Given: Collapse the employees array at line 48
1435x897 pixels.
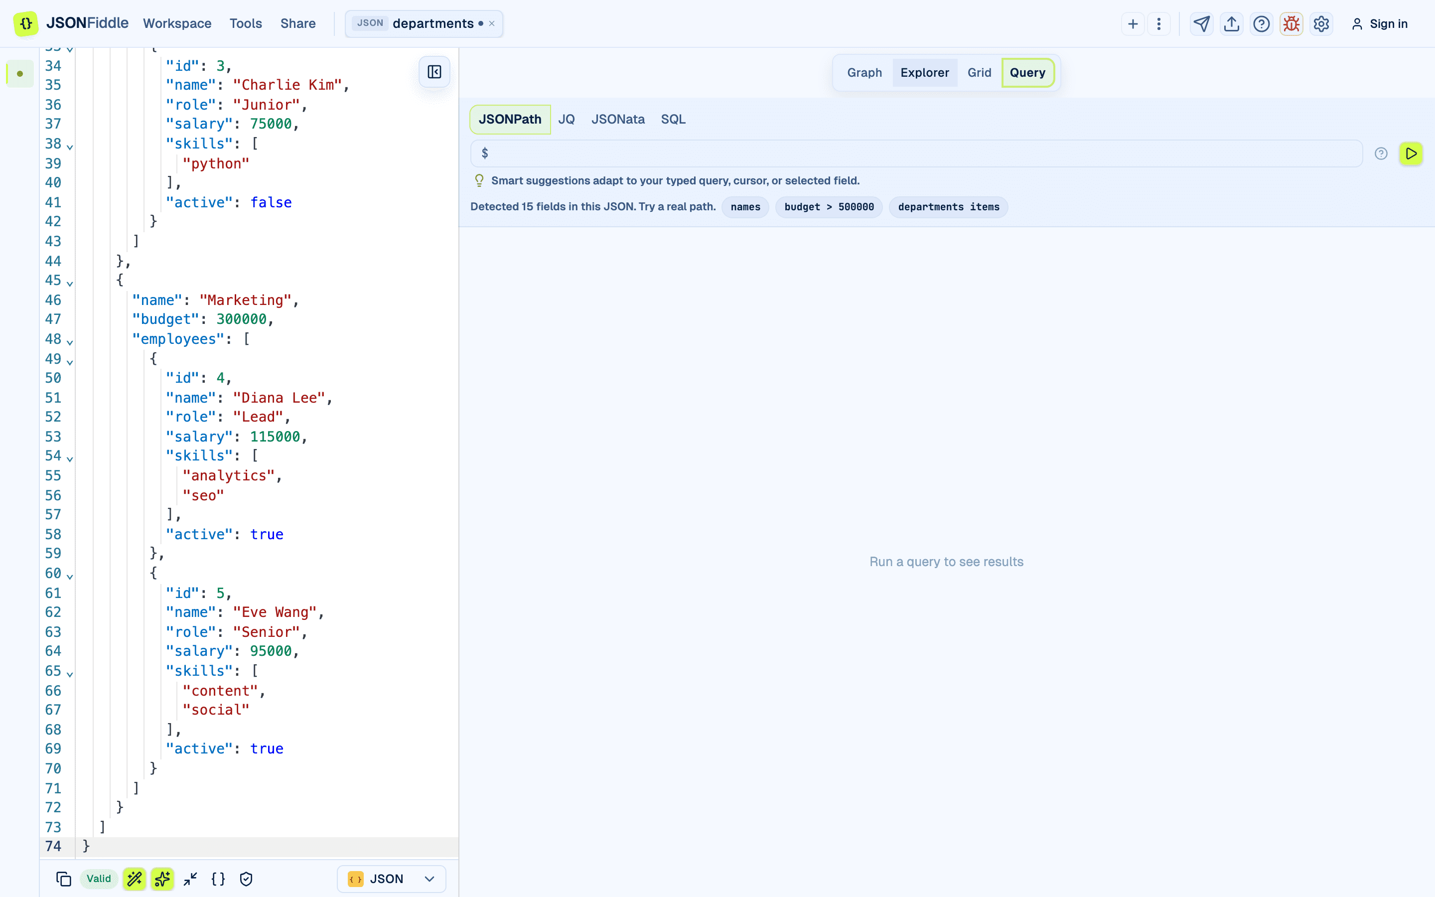Looking at the screenshot, I should point(70,342).
